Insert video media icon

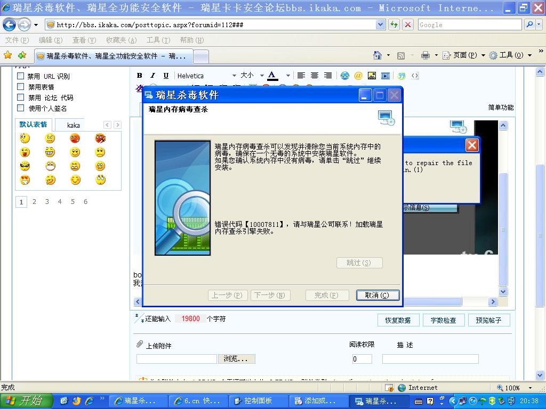pyautogui.click(x=385, y=76)
